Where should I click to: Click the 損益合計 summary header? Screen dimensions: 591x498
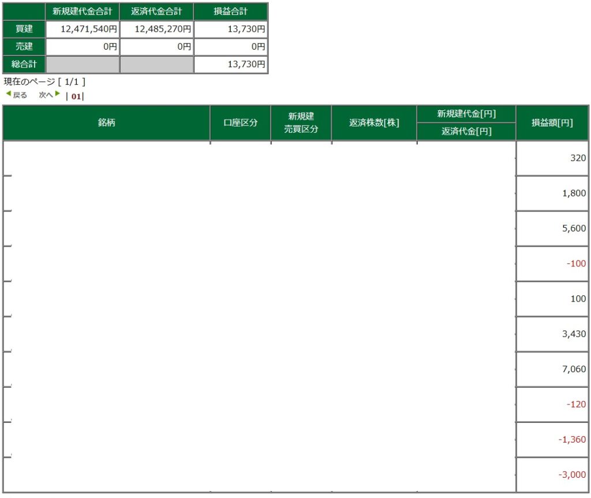coord(230,11)
